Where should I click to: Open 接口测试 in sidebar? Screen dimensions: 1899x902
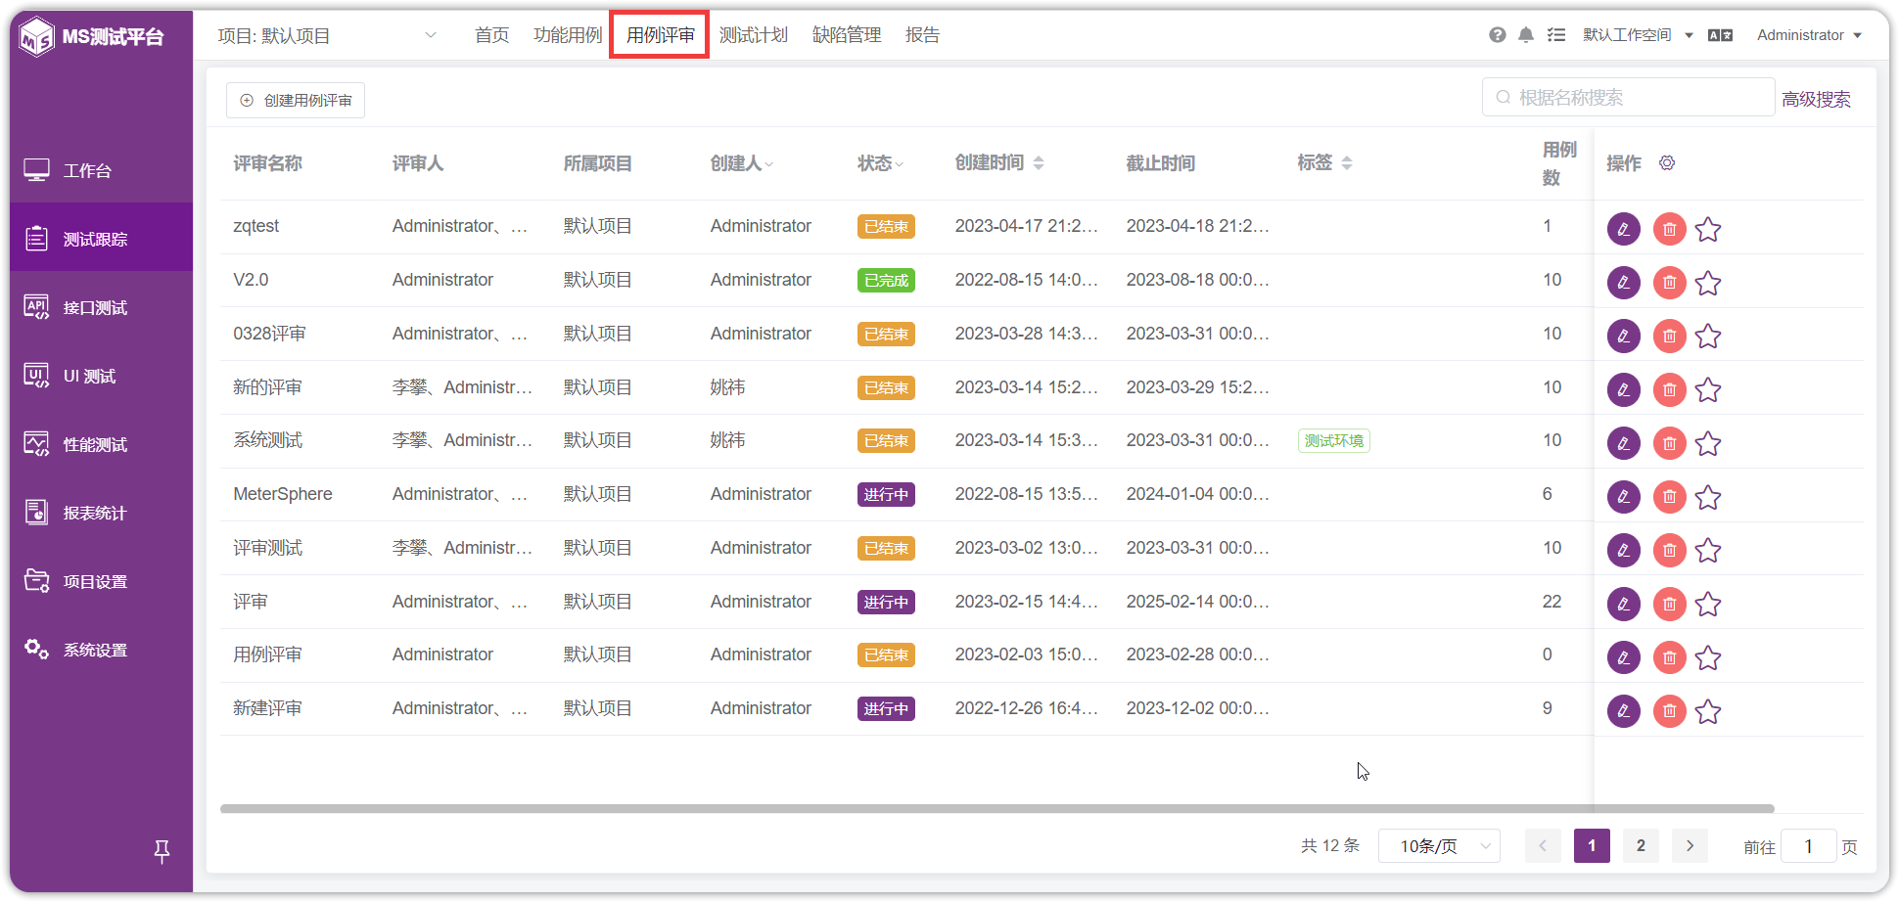pos(101,307)
